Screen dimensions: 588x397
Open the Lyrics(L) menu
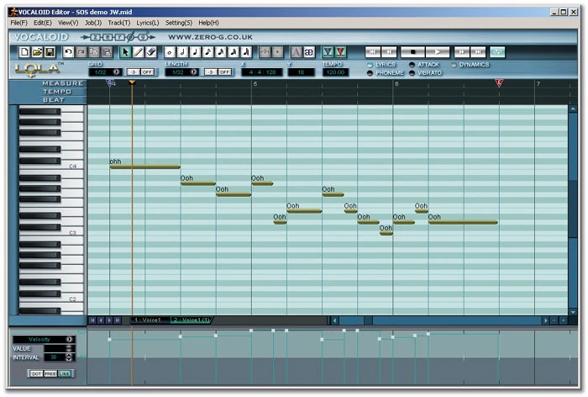coord(147,23)
